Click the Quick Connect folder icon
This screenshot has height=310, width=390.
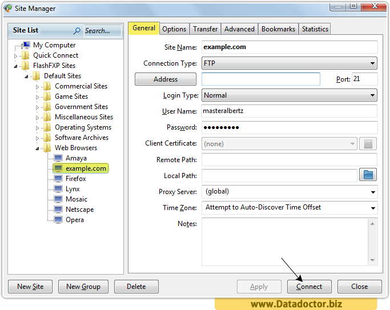click(x=25, y=55)
